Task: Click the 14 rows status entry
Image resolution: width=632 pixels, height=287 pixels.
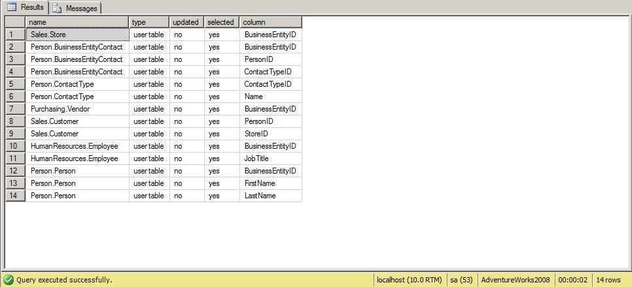Action: click(608, 280)
